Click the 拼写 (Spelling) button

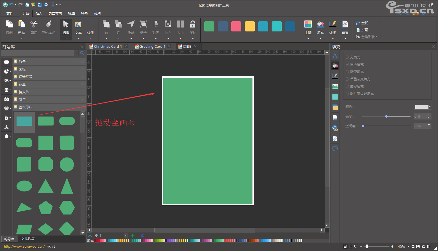(x=362, y=30)
